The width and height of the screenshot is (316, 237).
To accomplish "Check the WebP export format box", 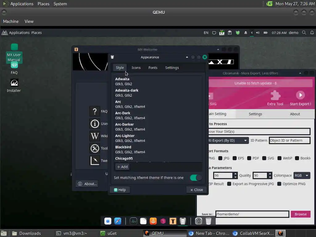I will (x=279, y=158).
